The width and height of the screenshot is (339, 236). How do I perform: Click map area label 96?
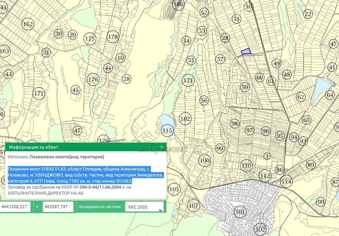pos(265,131)
